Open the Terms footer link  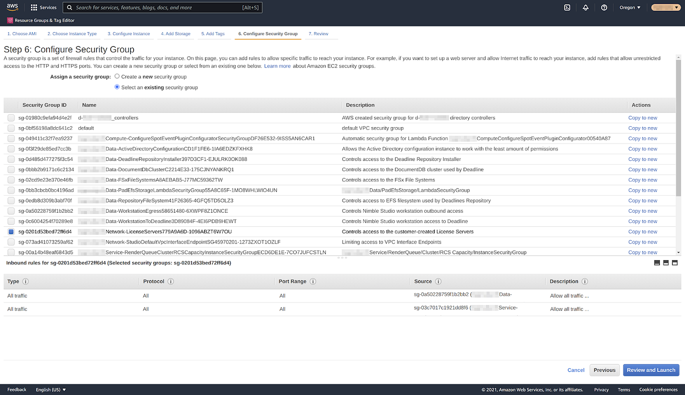click(x=624, y=390)
